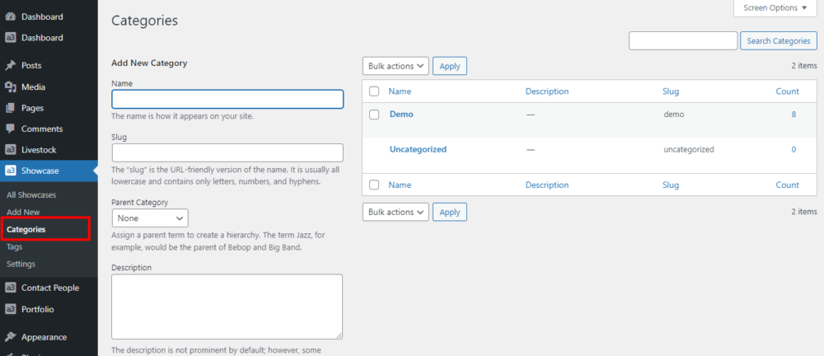Open the Parent Category dropdown
This screenshot has width=824, height=356.
coord(150,218)
